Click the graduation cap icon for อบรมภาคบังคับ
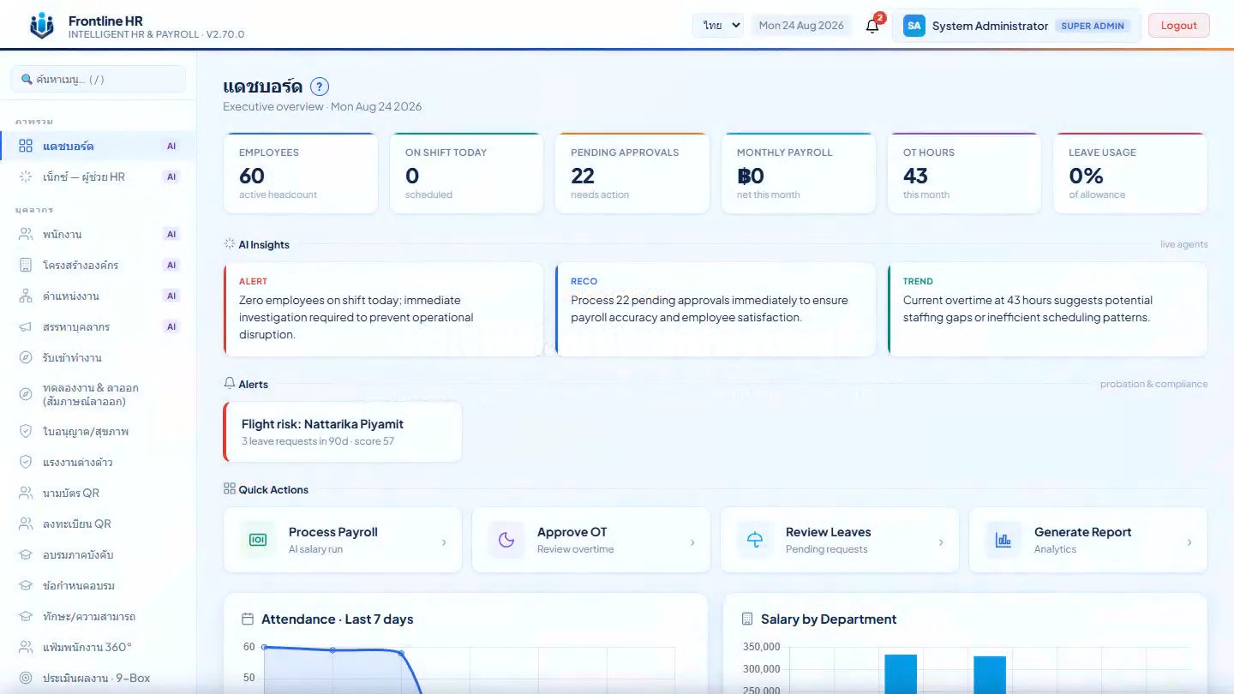Image resolution: width=1234 pixels, height=694 pixels. click(26, 554)
